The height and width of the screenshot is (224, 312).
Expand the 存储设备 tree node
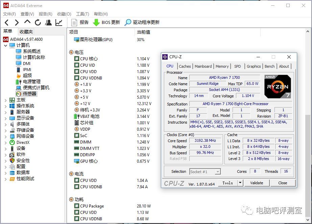pyautogui.click(x=5, y=131)
